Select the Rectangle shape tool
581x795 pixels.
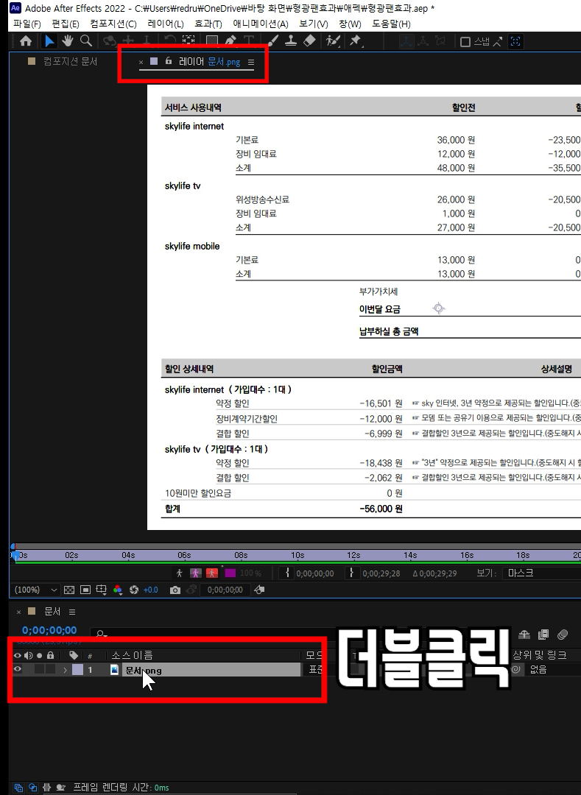[x=212, y=41]
